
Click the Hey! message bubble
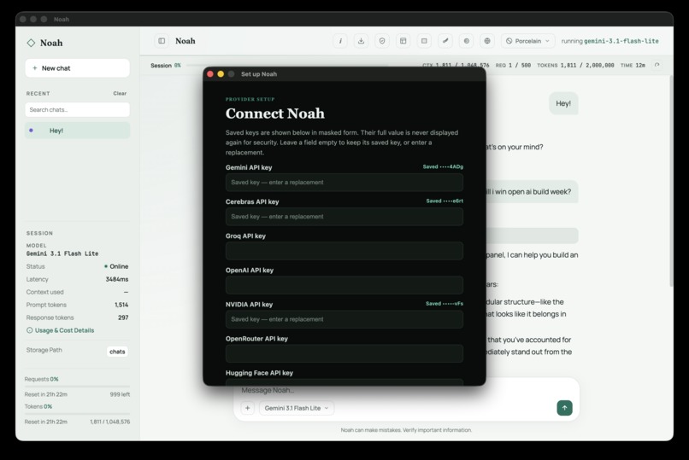click(563, 103)
